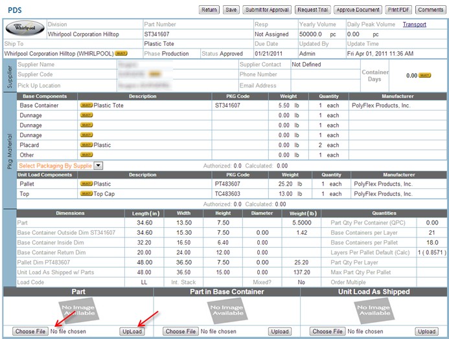
Task: Click select icon next to Container Days value
Action: pos(424,76)
